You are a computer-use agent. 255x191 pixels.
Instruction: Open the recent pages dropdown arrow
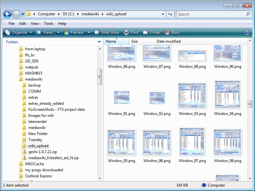(x=23, y=14)
